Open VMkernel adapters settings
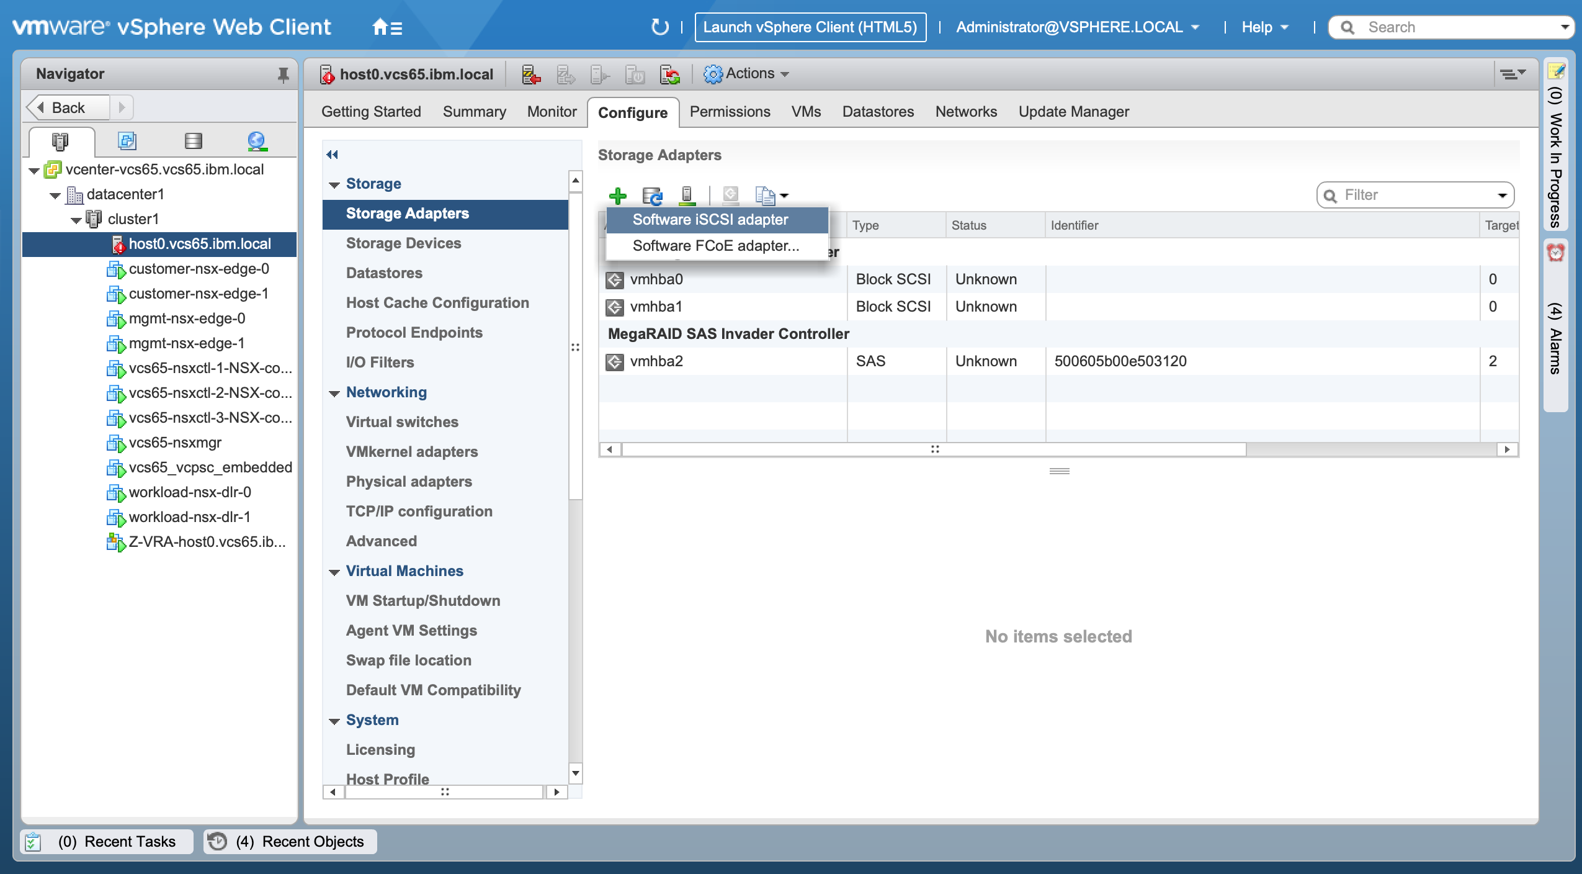Image resolution: width=1582 pixels, height=874 pixels. (412, 452)
